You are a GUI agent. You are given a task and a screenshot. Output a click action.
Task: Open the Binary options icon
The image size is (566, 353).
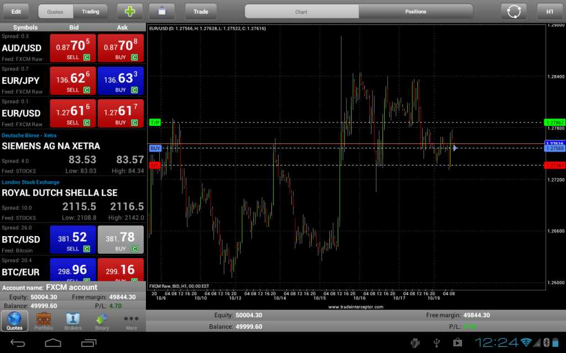[102, 321]
